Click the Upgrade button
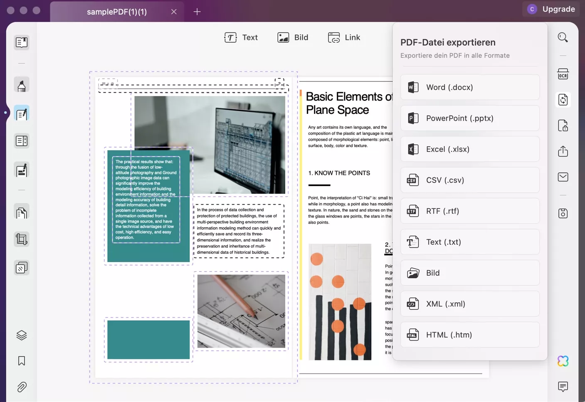The width and height of the screenshot is (585, 402). coord(558,9)
